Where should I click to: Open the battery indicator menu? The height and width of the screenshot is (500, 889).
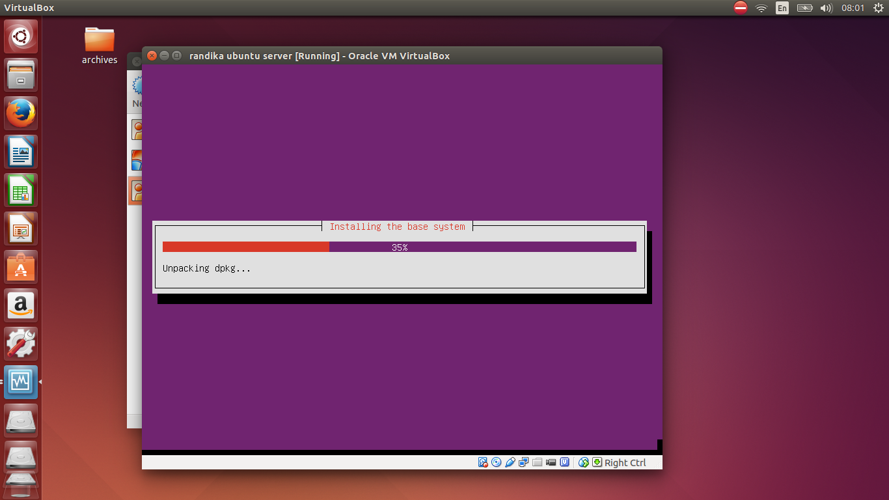805,8
